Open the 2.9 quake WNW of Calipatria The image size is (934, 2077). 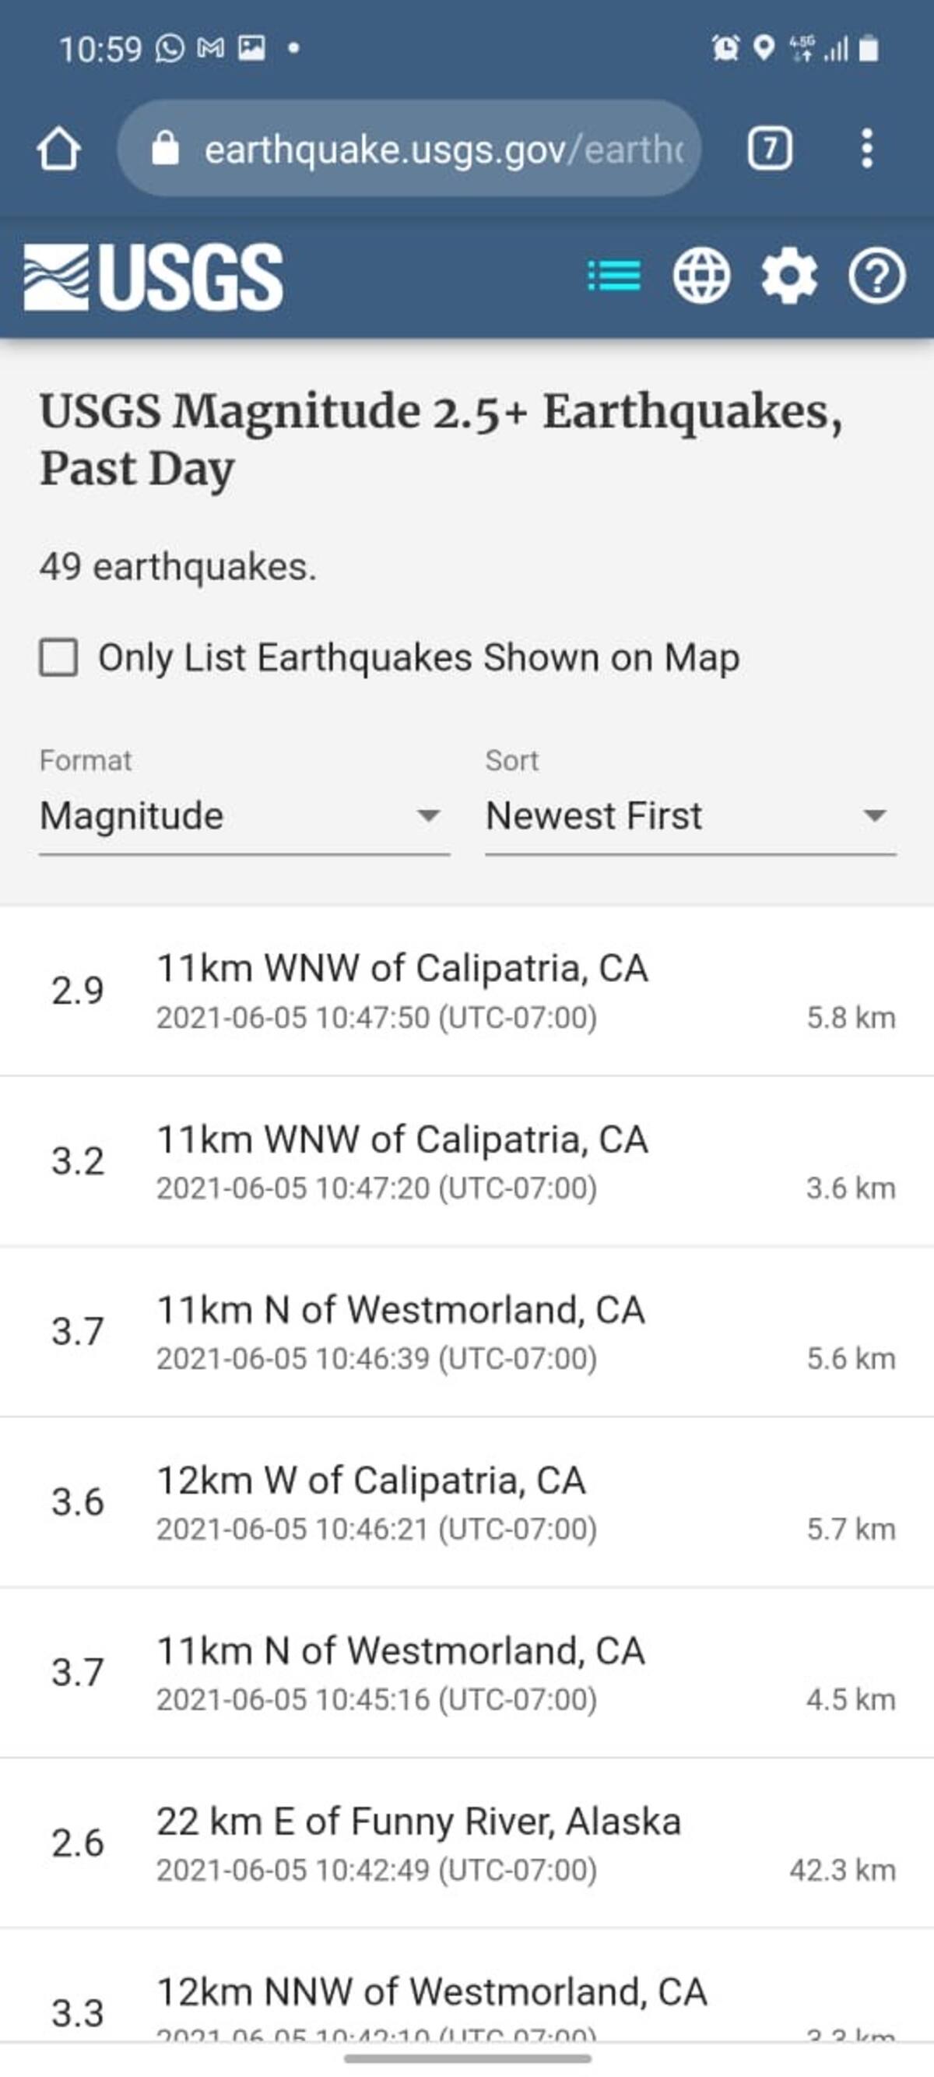click(466, 991)
